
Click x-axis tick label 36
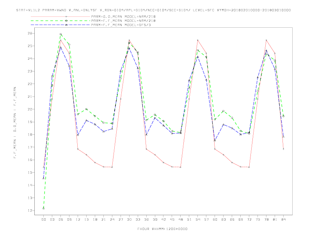click(x=146, y=219)
